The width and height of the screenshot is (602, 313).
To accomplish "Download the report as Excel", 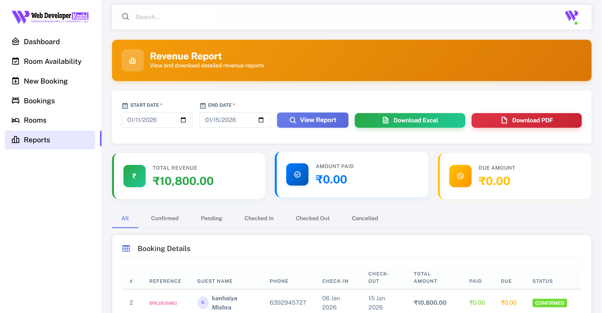I will [x=410, y=120].
